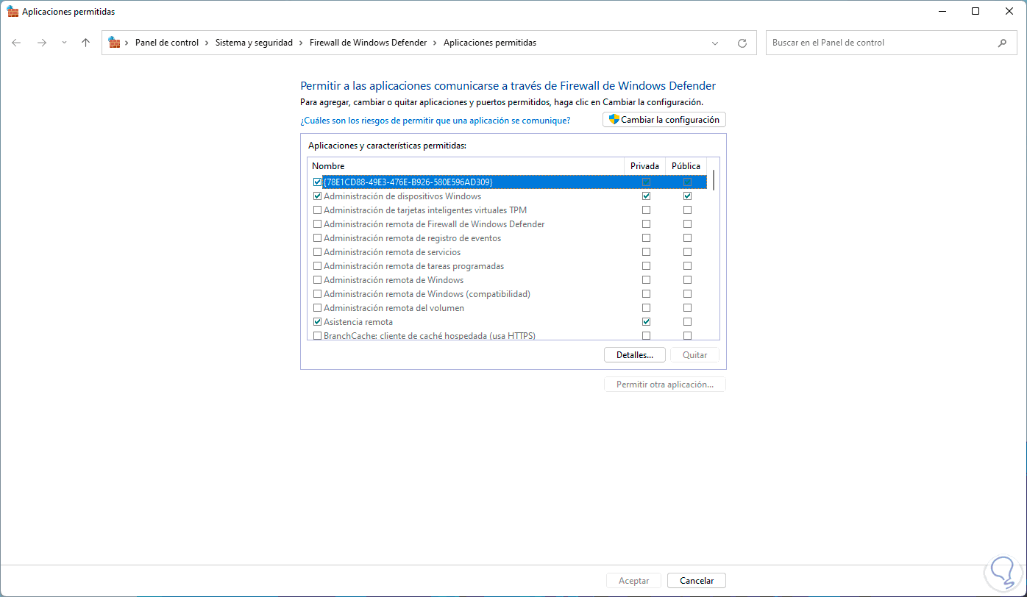The width and height of the screenshot is (1027, 597).
Task: Click the magnifier icon in the search box
Action: [x=1002, y=43]
